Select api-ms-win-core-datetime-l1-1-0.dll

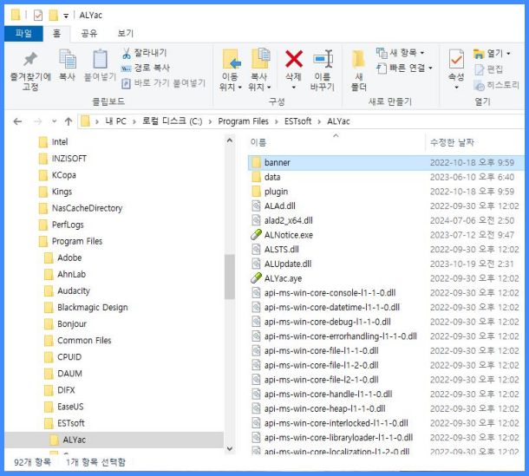click(x=332, y=307)
